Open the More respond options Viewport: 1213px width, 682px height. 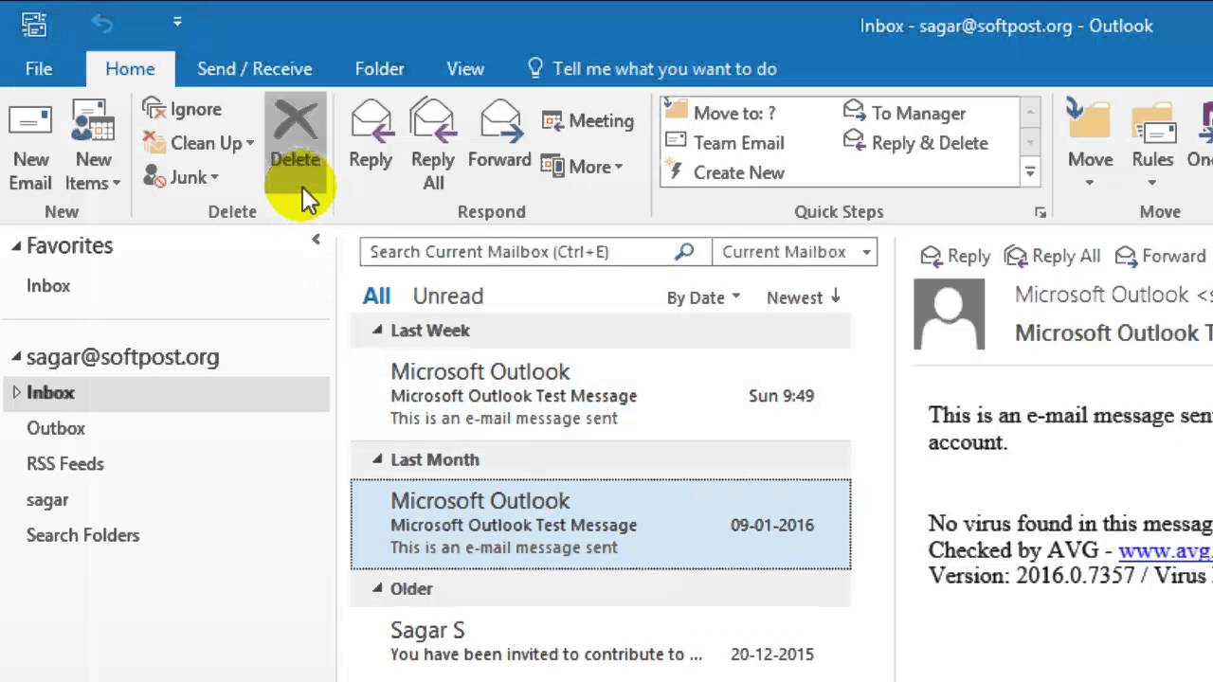pyautogui.click(x=582, y=167)
